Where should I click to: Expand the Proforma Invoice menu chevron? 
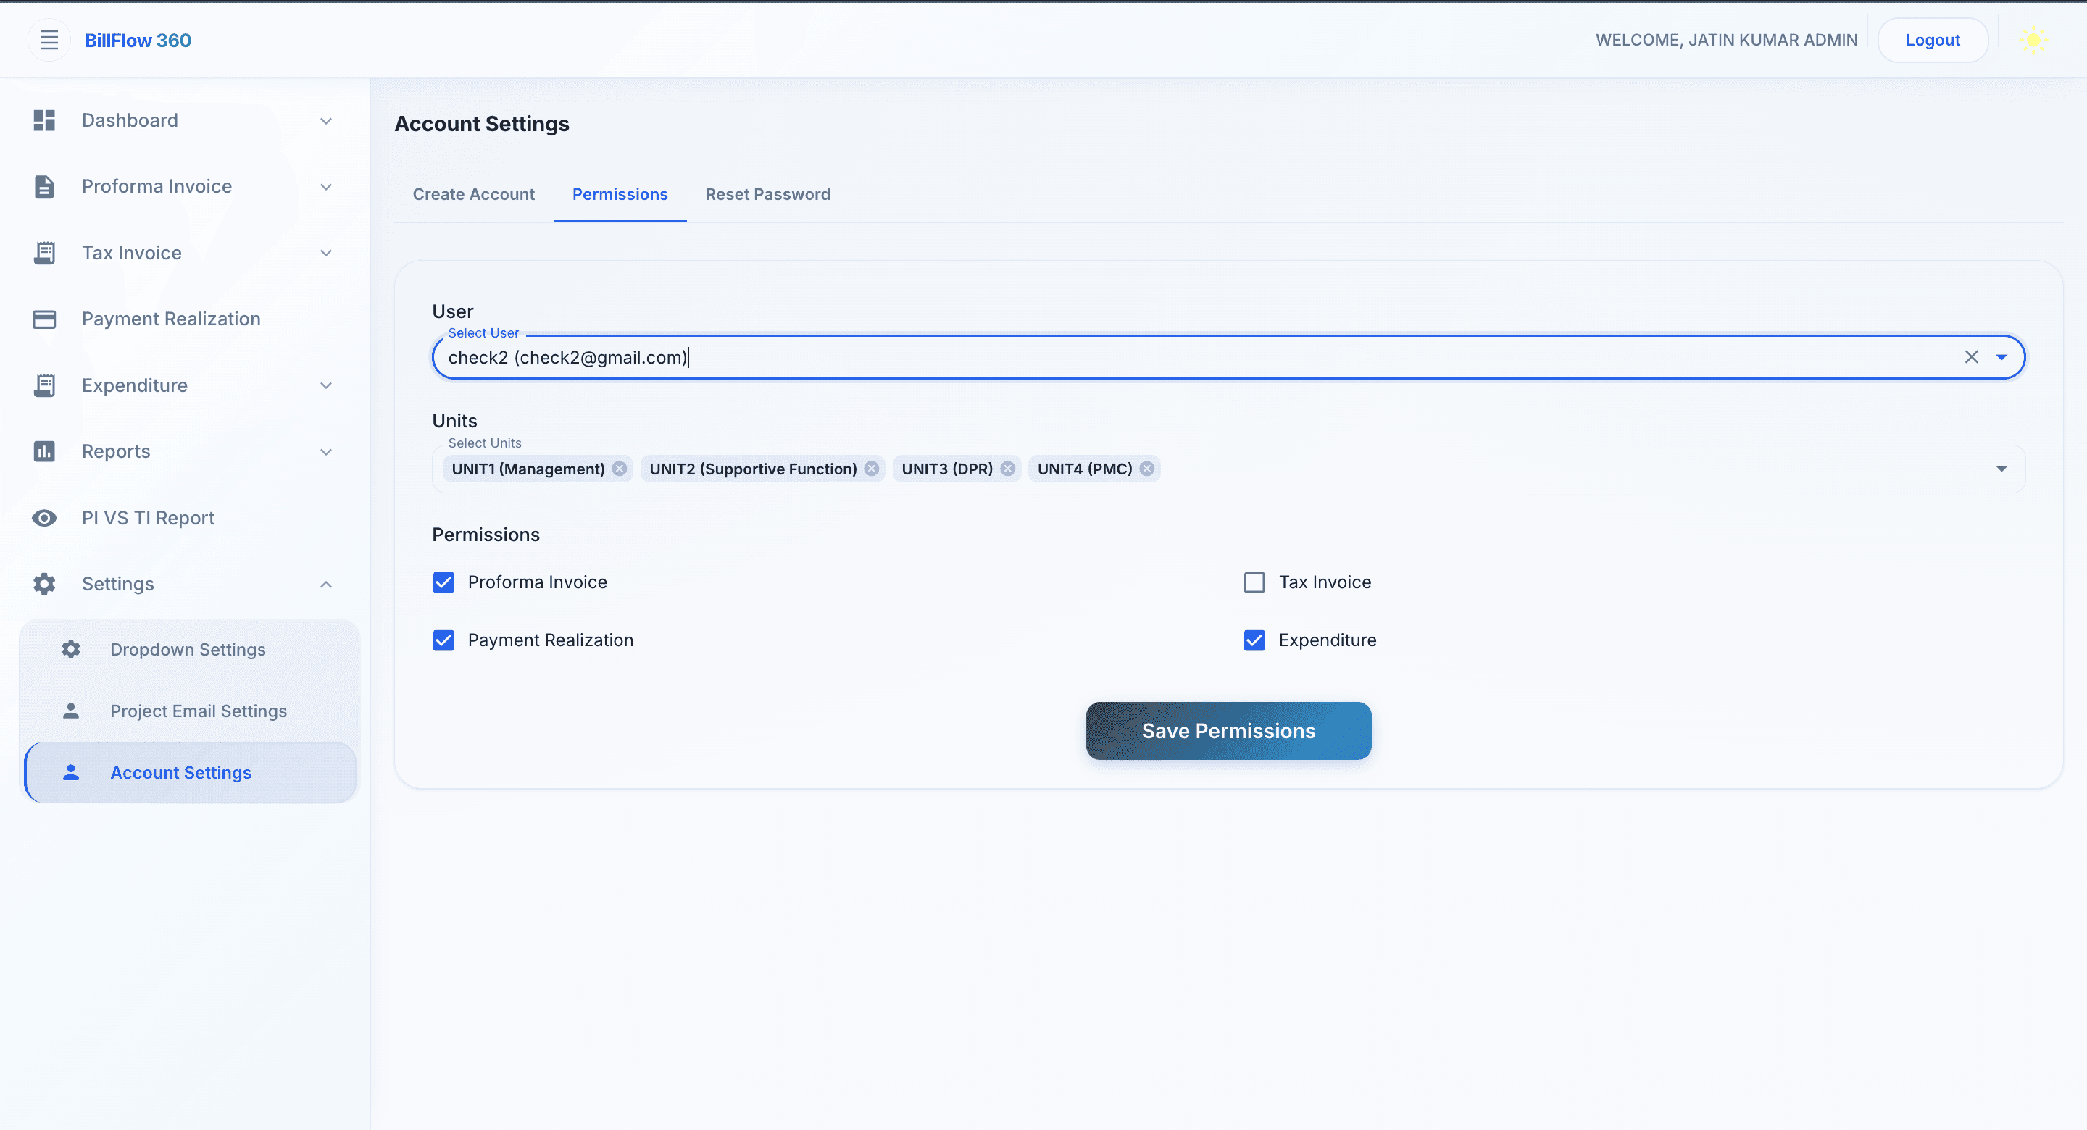(x=325, y=187)
